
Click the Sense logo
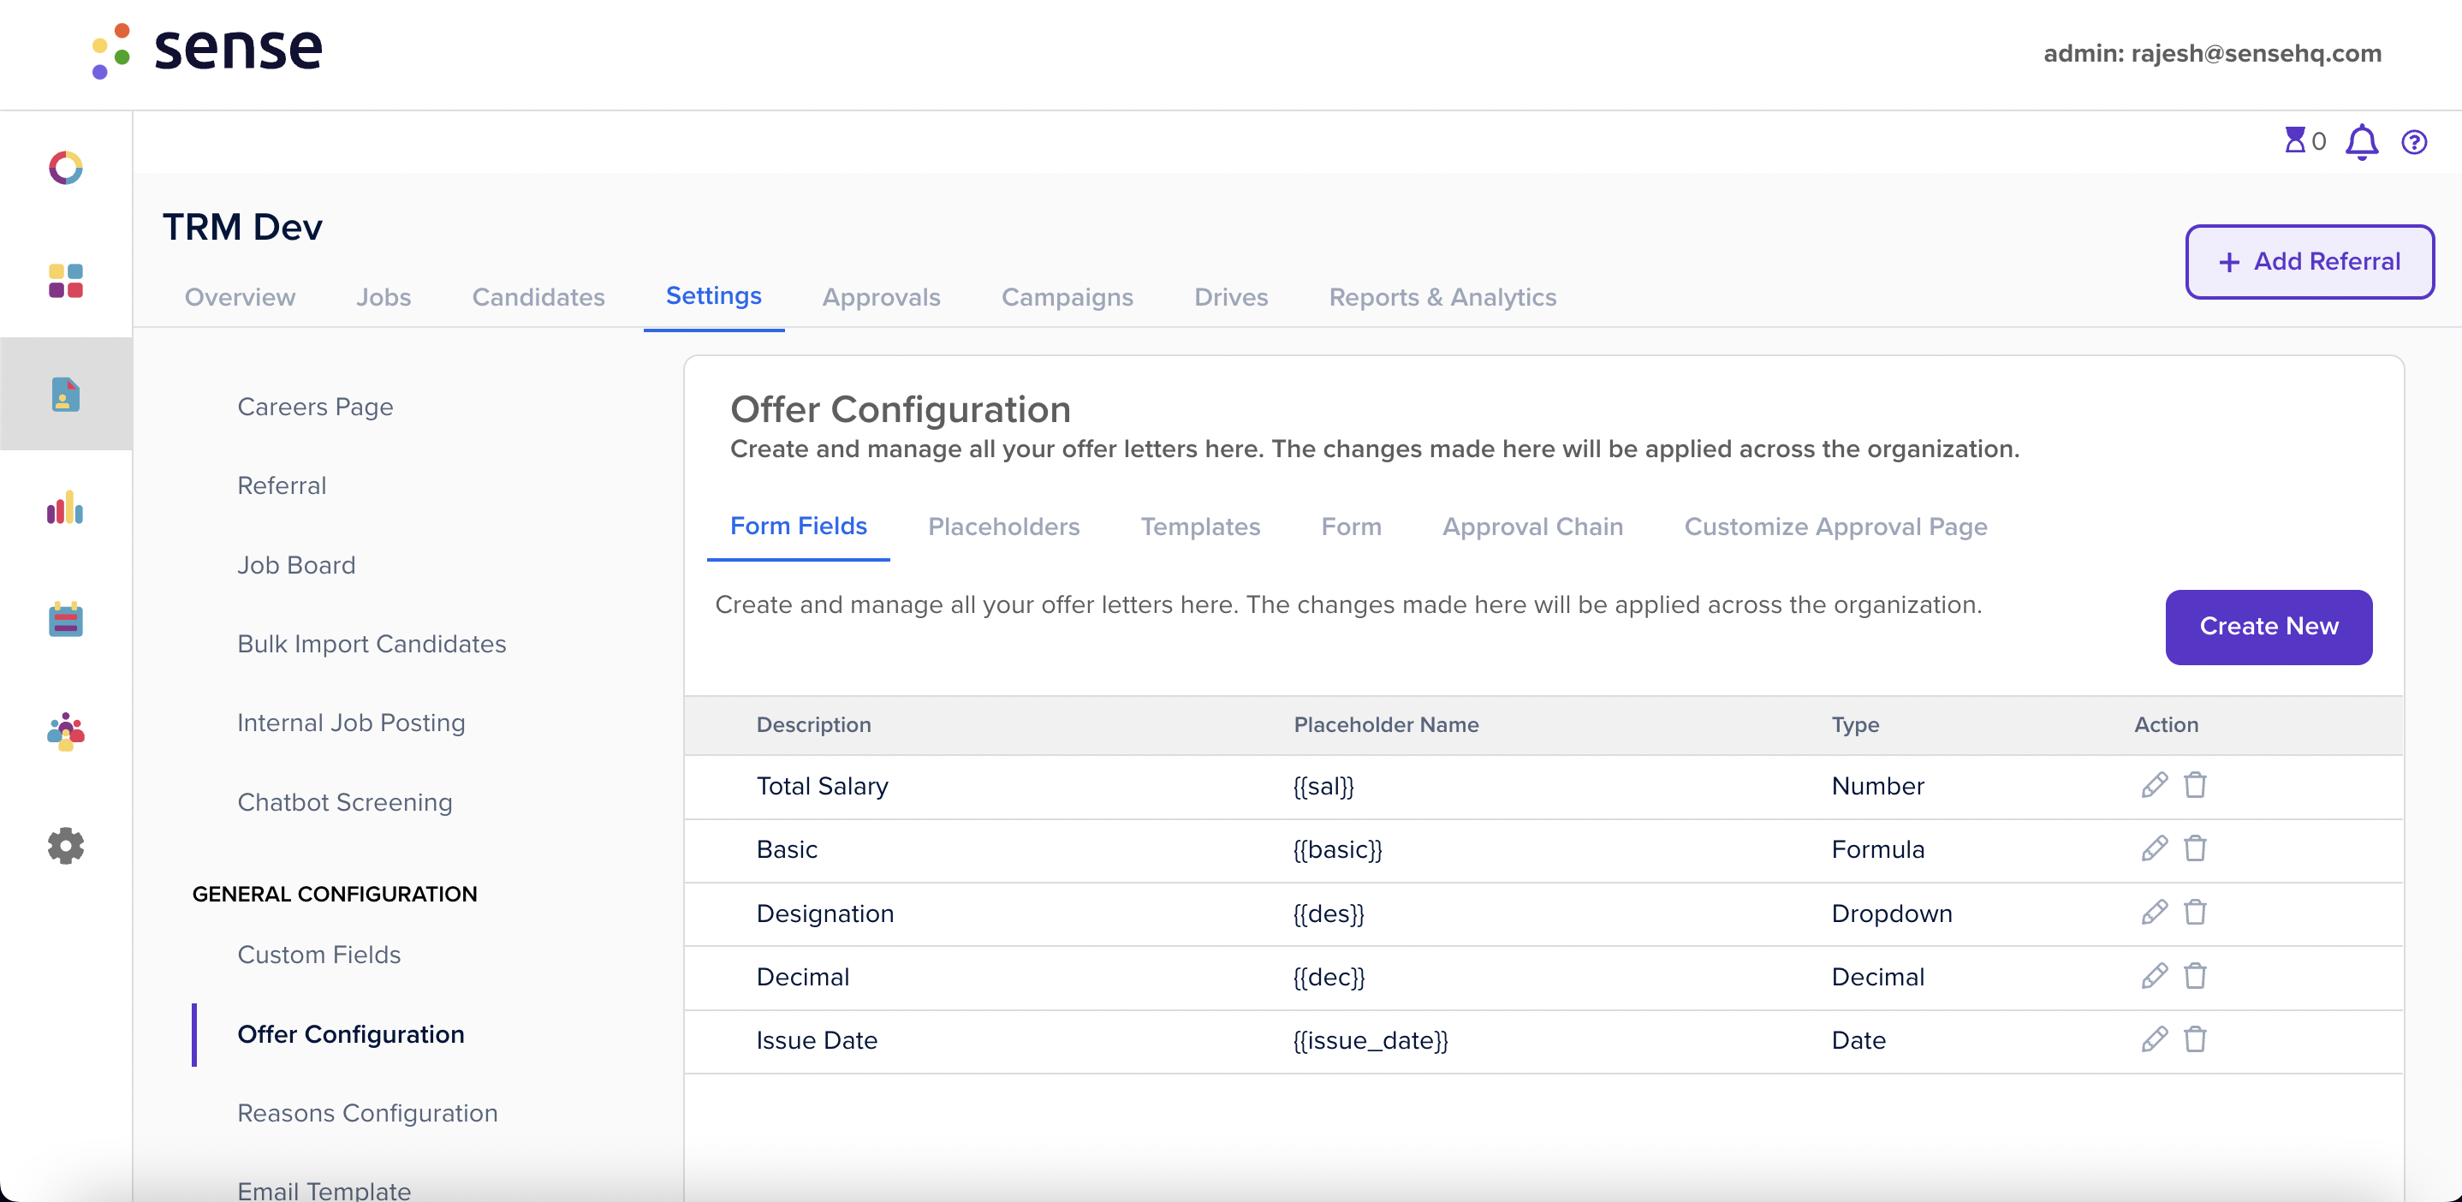[207, 50]
